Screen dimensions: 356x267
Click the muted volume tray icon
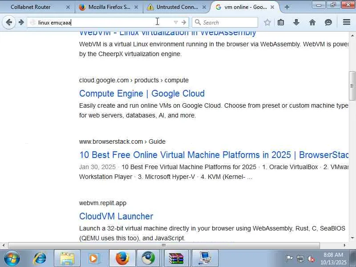tap(311, 259)
